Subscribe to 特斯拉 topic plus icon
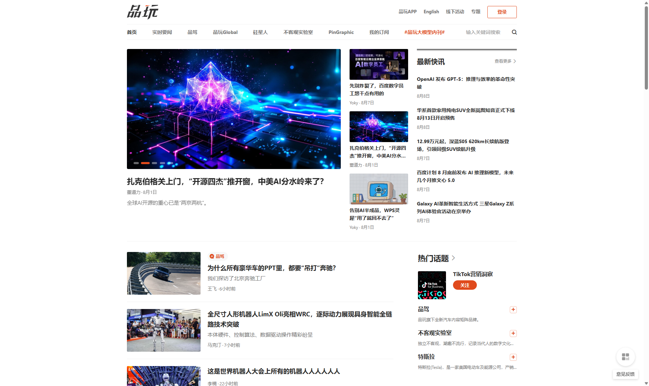This screenshot has height=386, width=649. (513, 357)
